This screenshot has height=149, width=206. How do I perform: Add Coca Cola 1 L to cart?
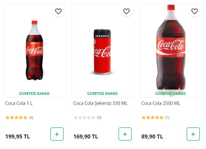click(57, 134)
